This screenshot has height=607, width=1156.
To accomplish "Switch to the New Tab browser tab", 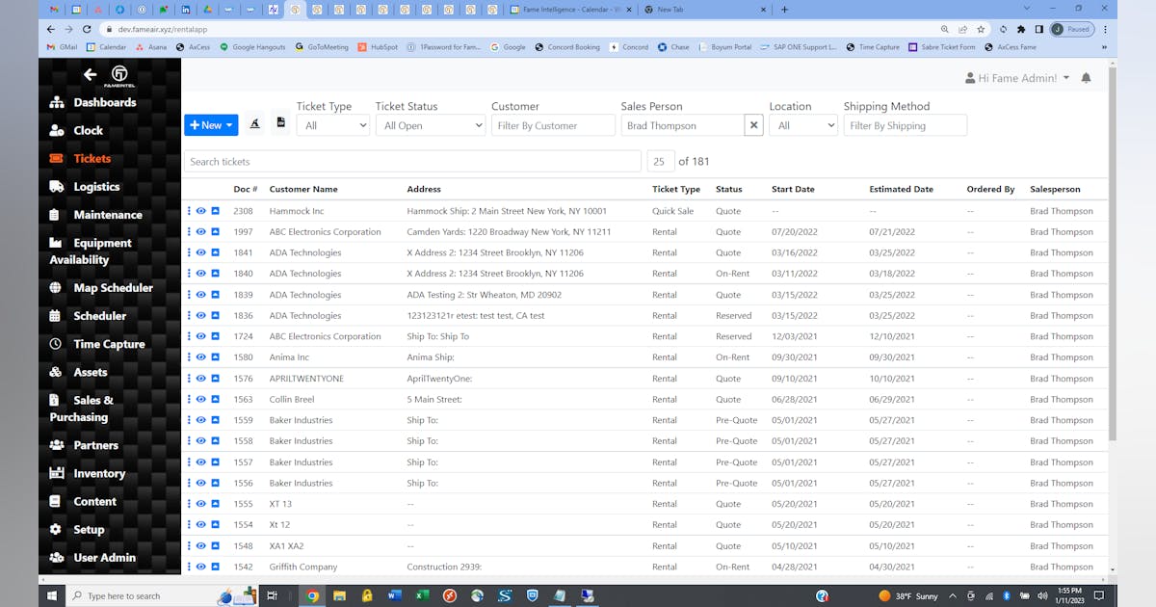I will (705, 9).
